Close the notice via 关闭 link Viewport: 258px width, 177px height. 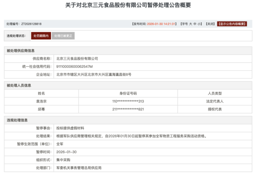(210, 24)
